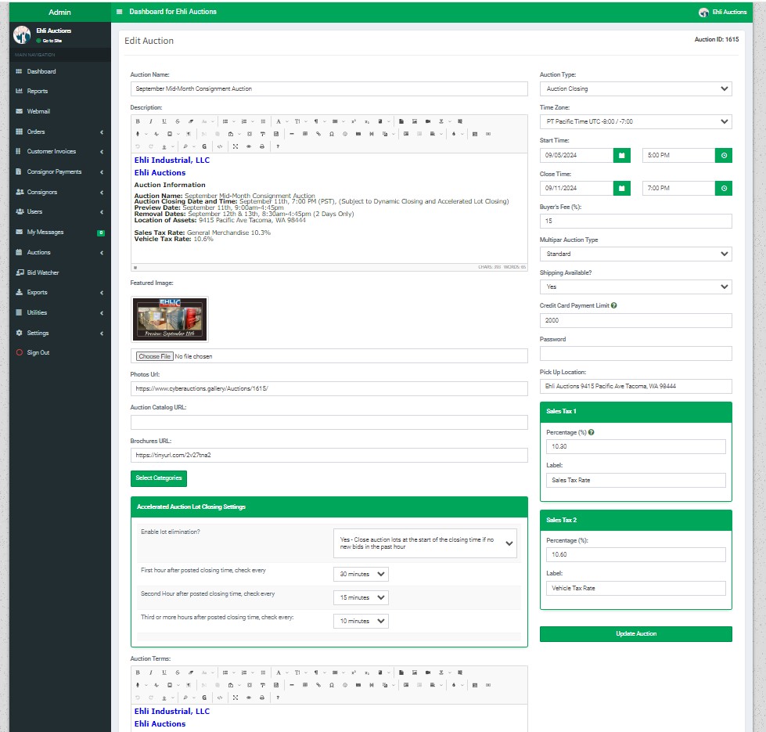Insert horizontal line in Description editor
The image size is (766, 732).
click(x=292, y=134)
